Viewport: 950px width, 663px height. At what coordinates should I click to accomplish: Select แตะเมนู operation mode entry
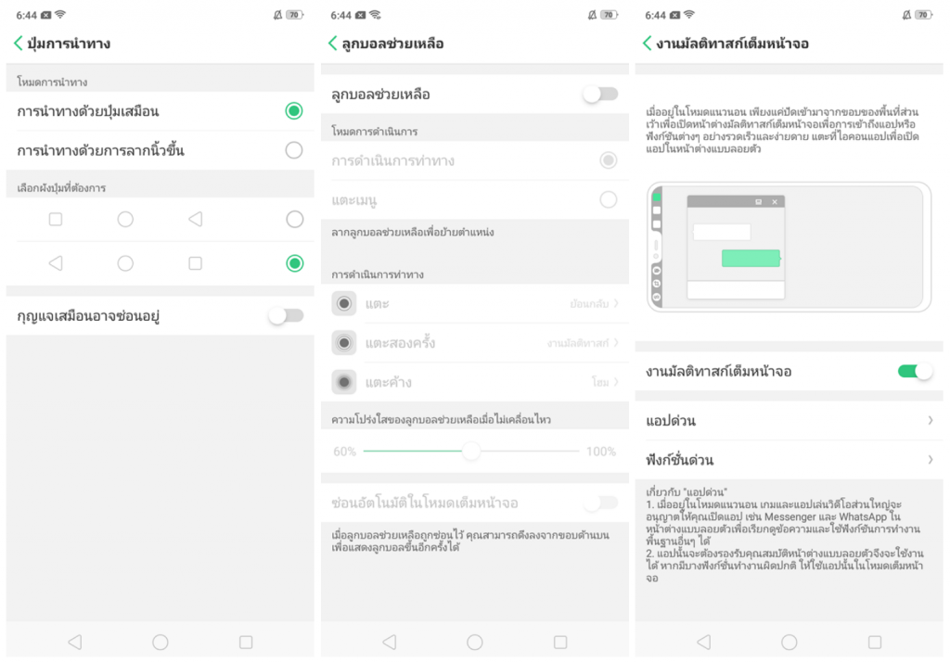coord(474,199)
